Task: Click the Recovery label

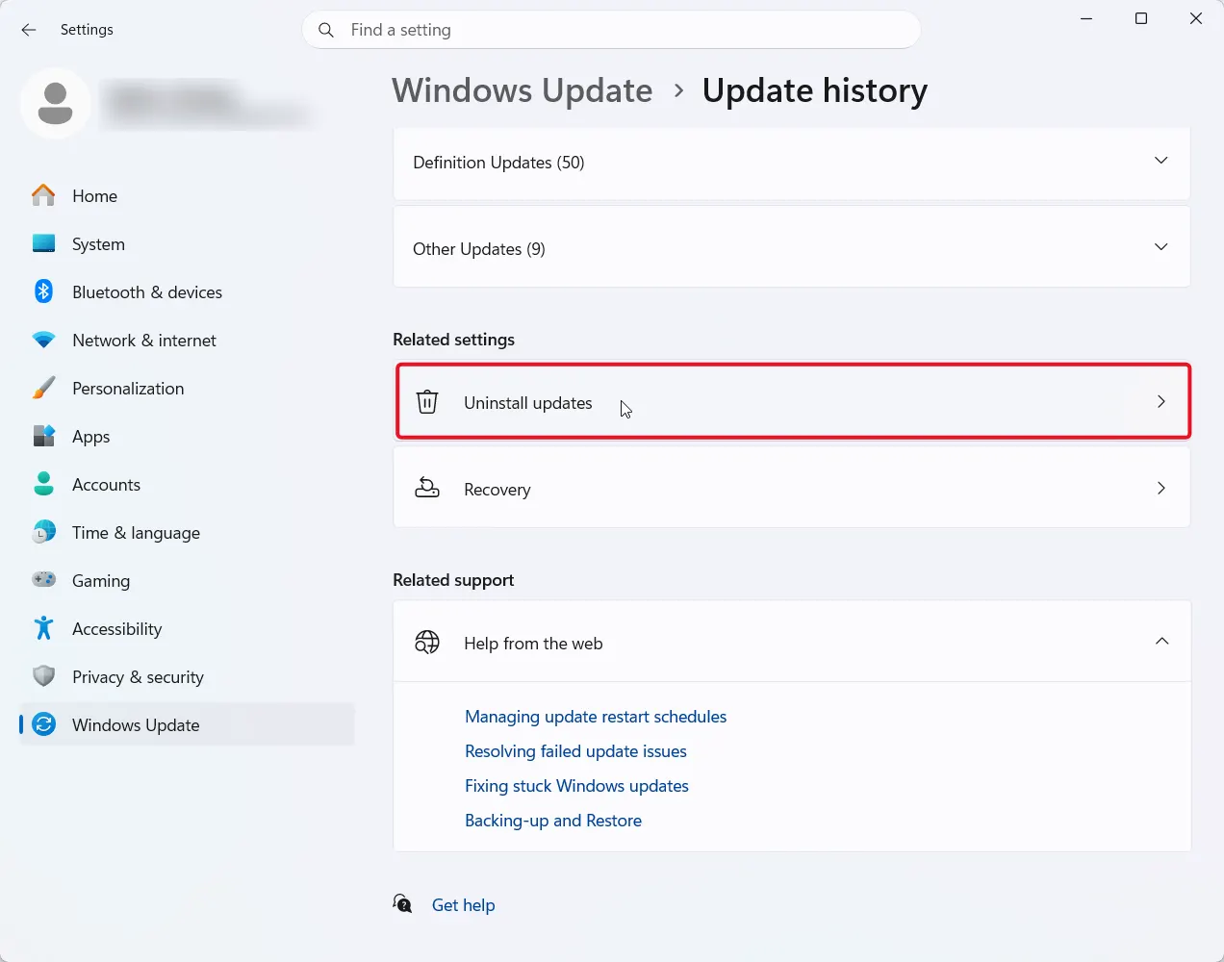Action: [x=497, y=490]
